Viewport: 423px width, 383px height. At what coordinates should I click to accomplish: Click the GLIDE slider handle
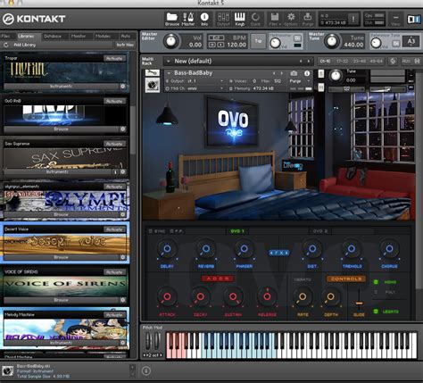359,304
